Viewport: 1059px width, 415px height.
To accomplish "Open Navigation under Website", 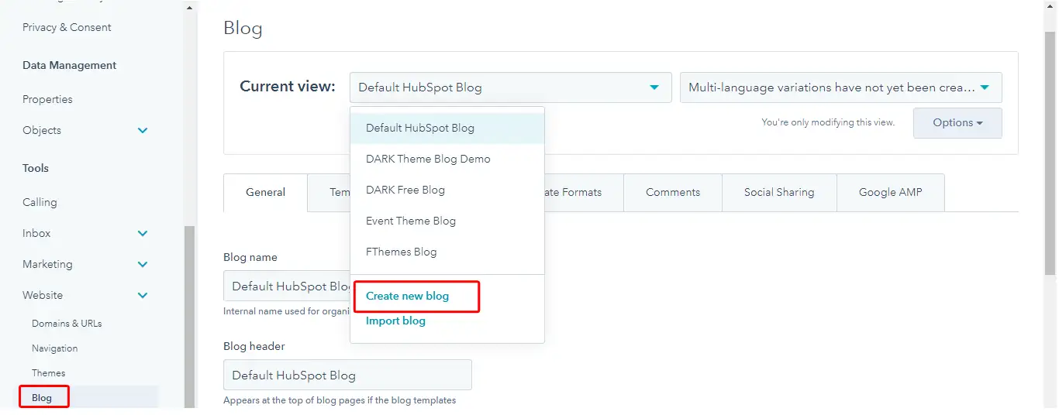I will (x=54, y=348).
